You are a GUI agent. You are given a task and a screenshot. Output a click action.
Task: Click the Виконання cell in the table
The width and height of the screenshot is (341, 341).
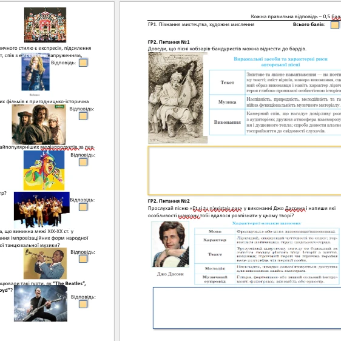228,122
